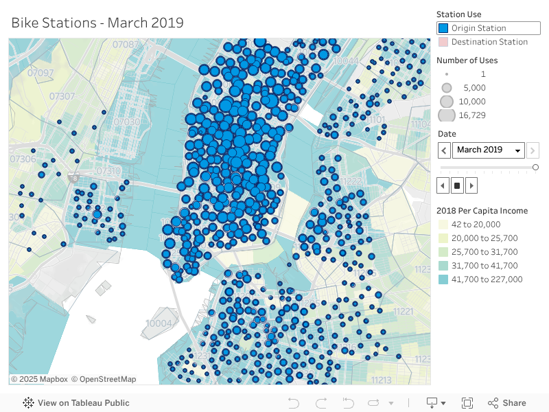Go to previous date with left chevron

click(445, 150)
